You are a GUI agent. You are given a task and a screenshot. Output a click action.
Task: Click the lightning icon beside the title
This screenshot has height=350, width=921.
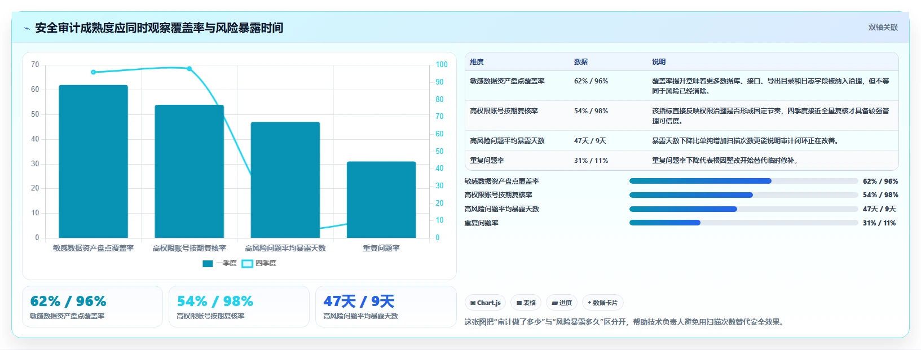[27, 28]
